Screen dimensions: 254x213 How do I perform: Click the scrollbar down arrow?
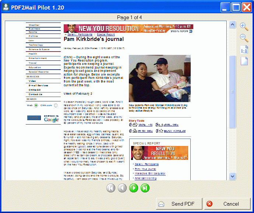232,177
